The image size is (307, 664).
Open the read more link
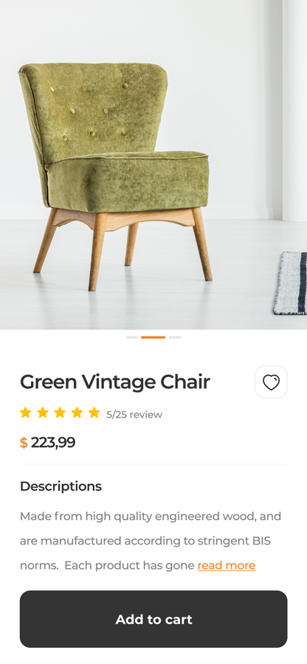click(x=226, y=565)
